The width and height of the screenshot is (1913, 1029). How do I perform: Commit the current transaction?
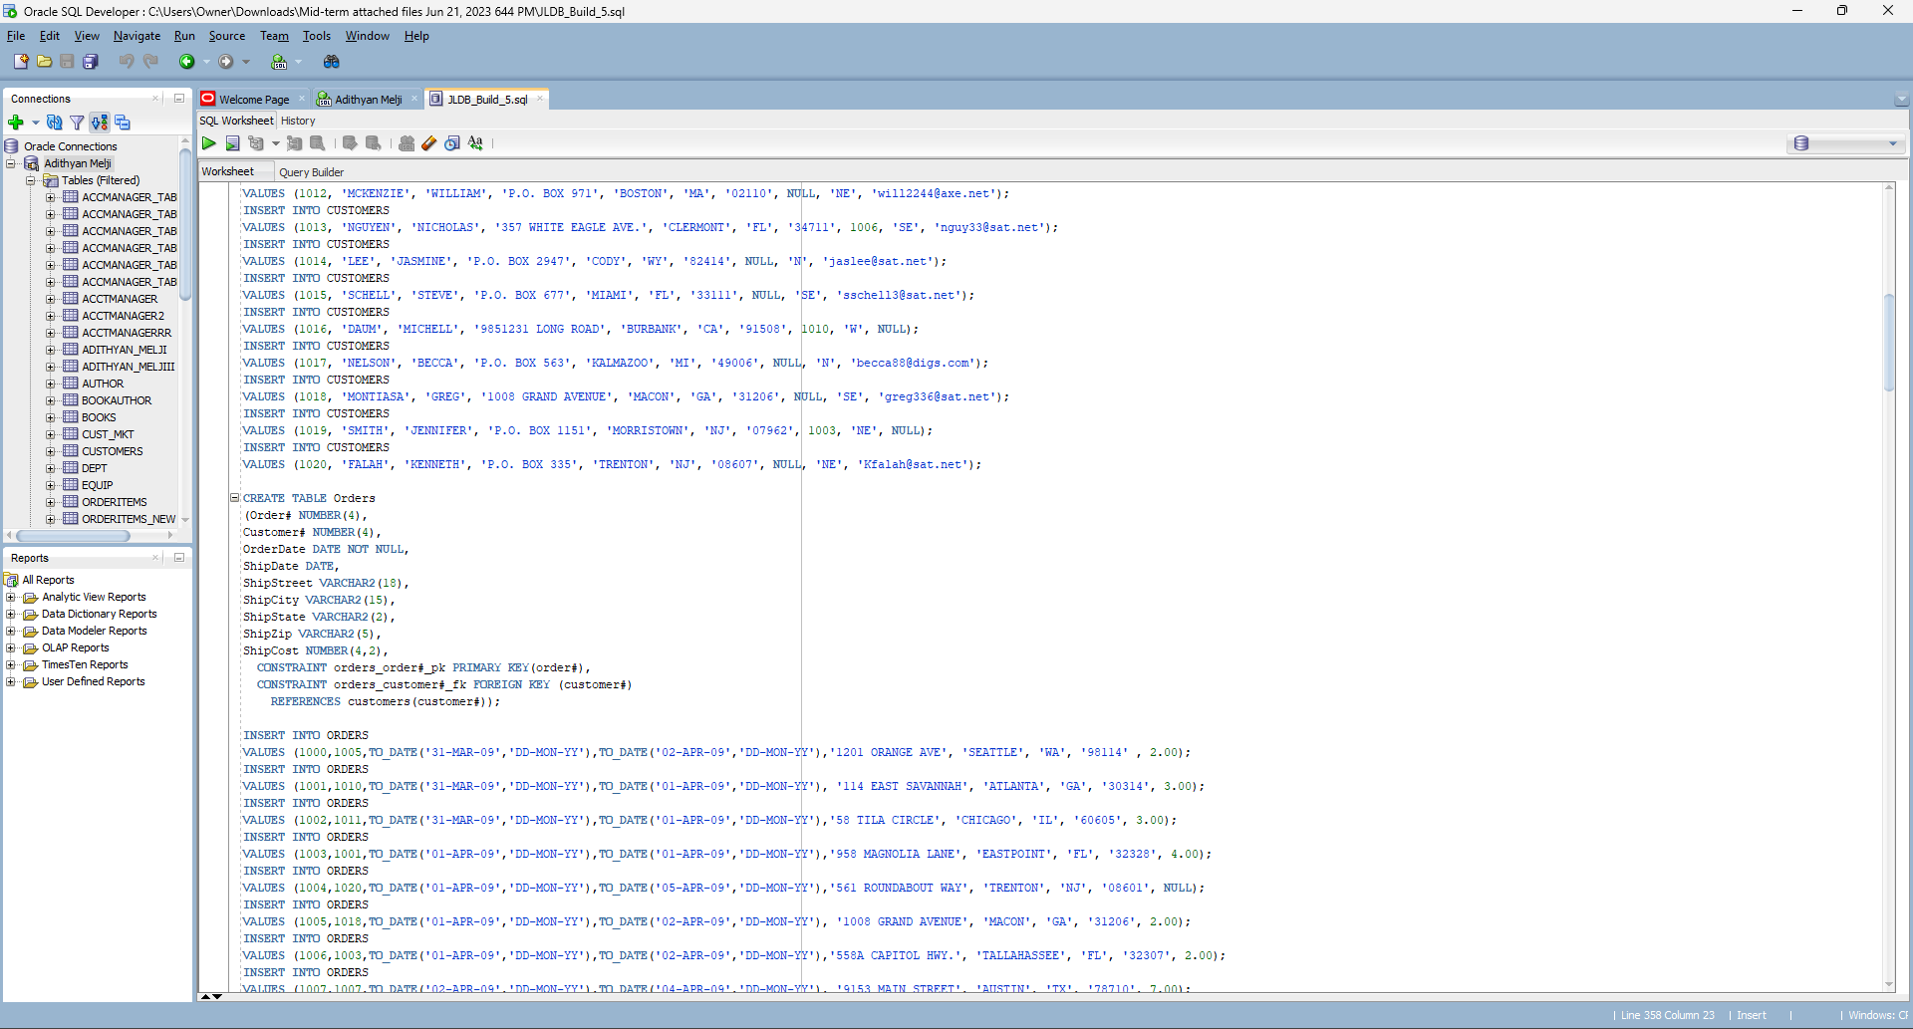(350, 143)
